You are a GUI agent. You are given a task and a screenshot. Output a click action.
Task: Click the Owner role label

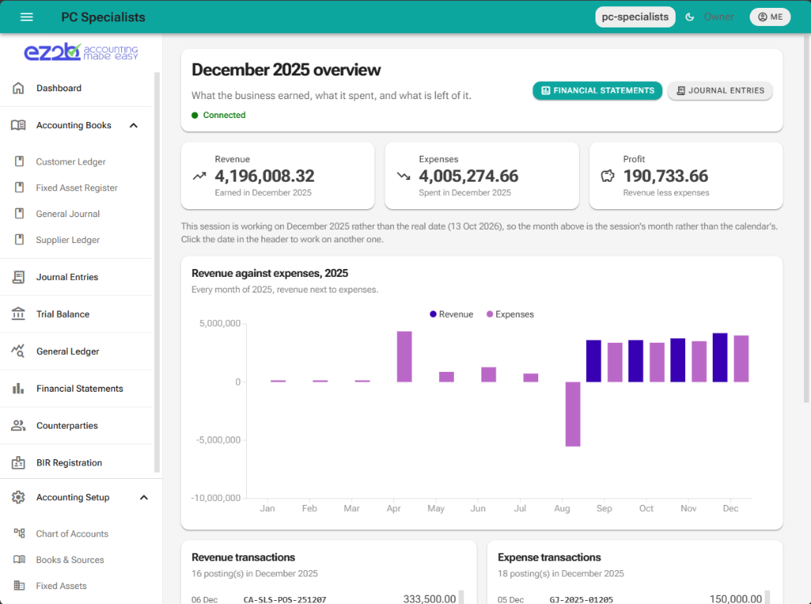(718, 17)
